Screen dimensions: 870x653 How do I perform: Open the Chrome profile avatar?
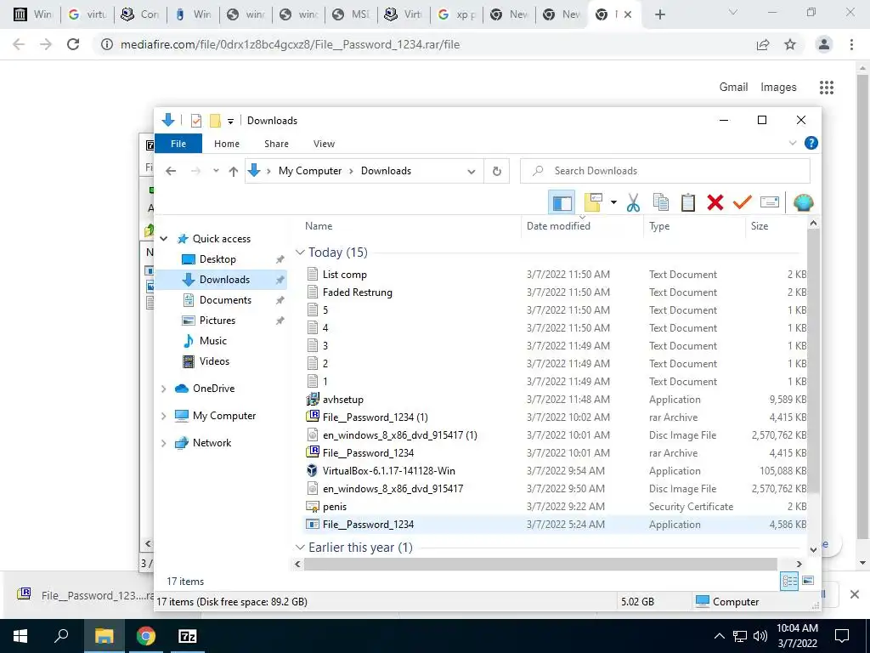click(824, 44)
